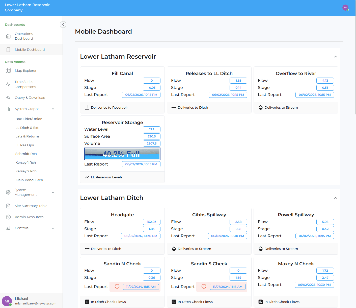Click the 40.2% Full reservoir storage bar
The width and height of the screenshot is (356, 308).
tap(122, 154)
